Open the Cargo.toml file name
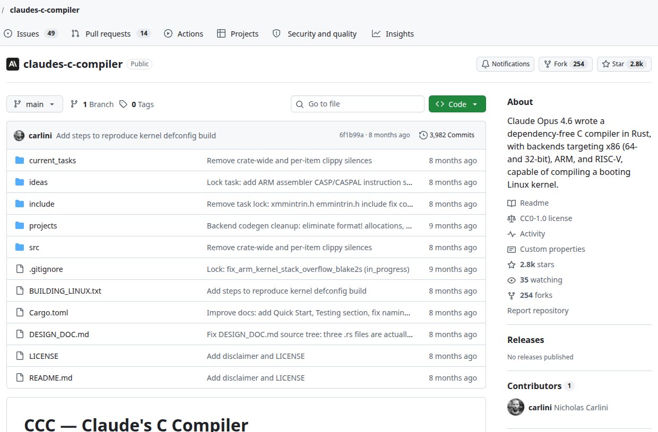Screen dimensions: 658x432 point(49,312)
